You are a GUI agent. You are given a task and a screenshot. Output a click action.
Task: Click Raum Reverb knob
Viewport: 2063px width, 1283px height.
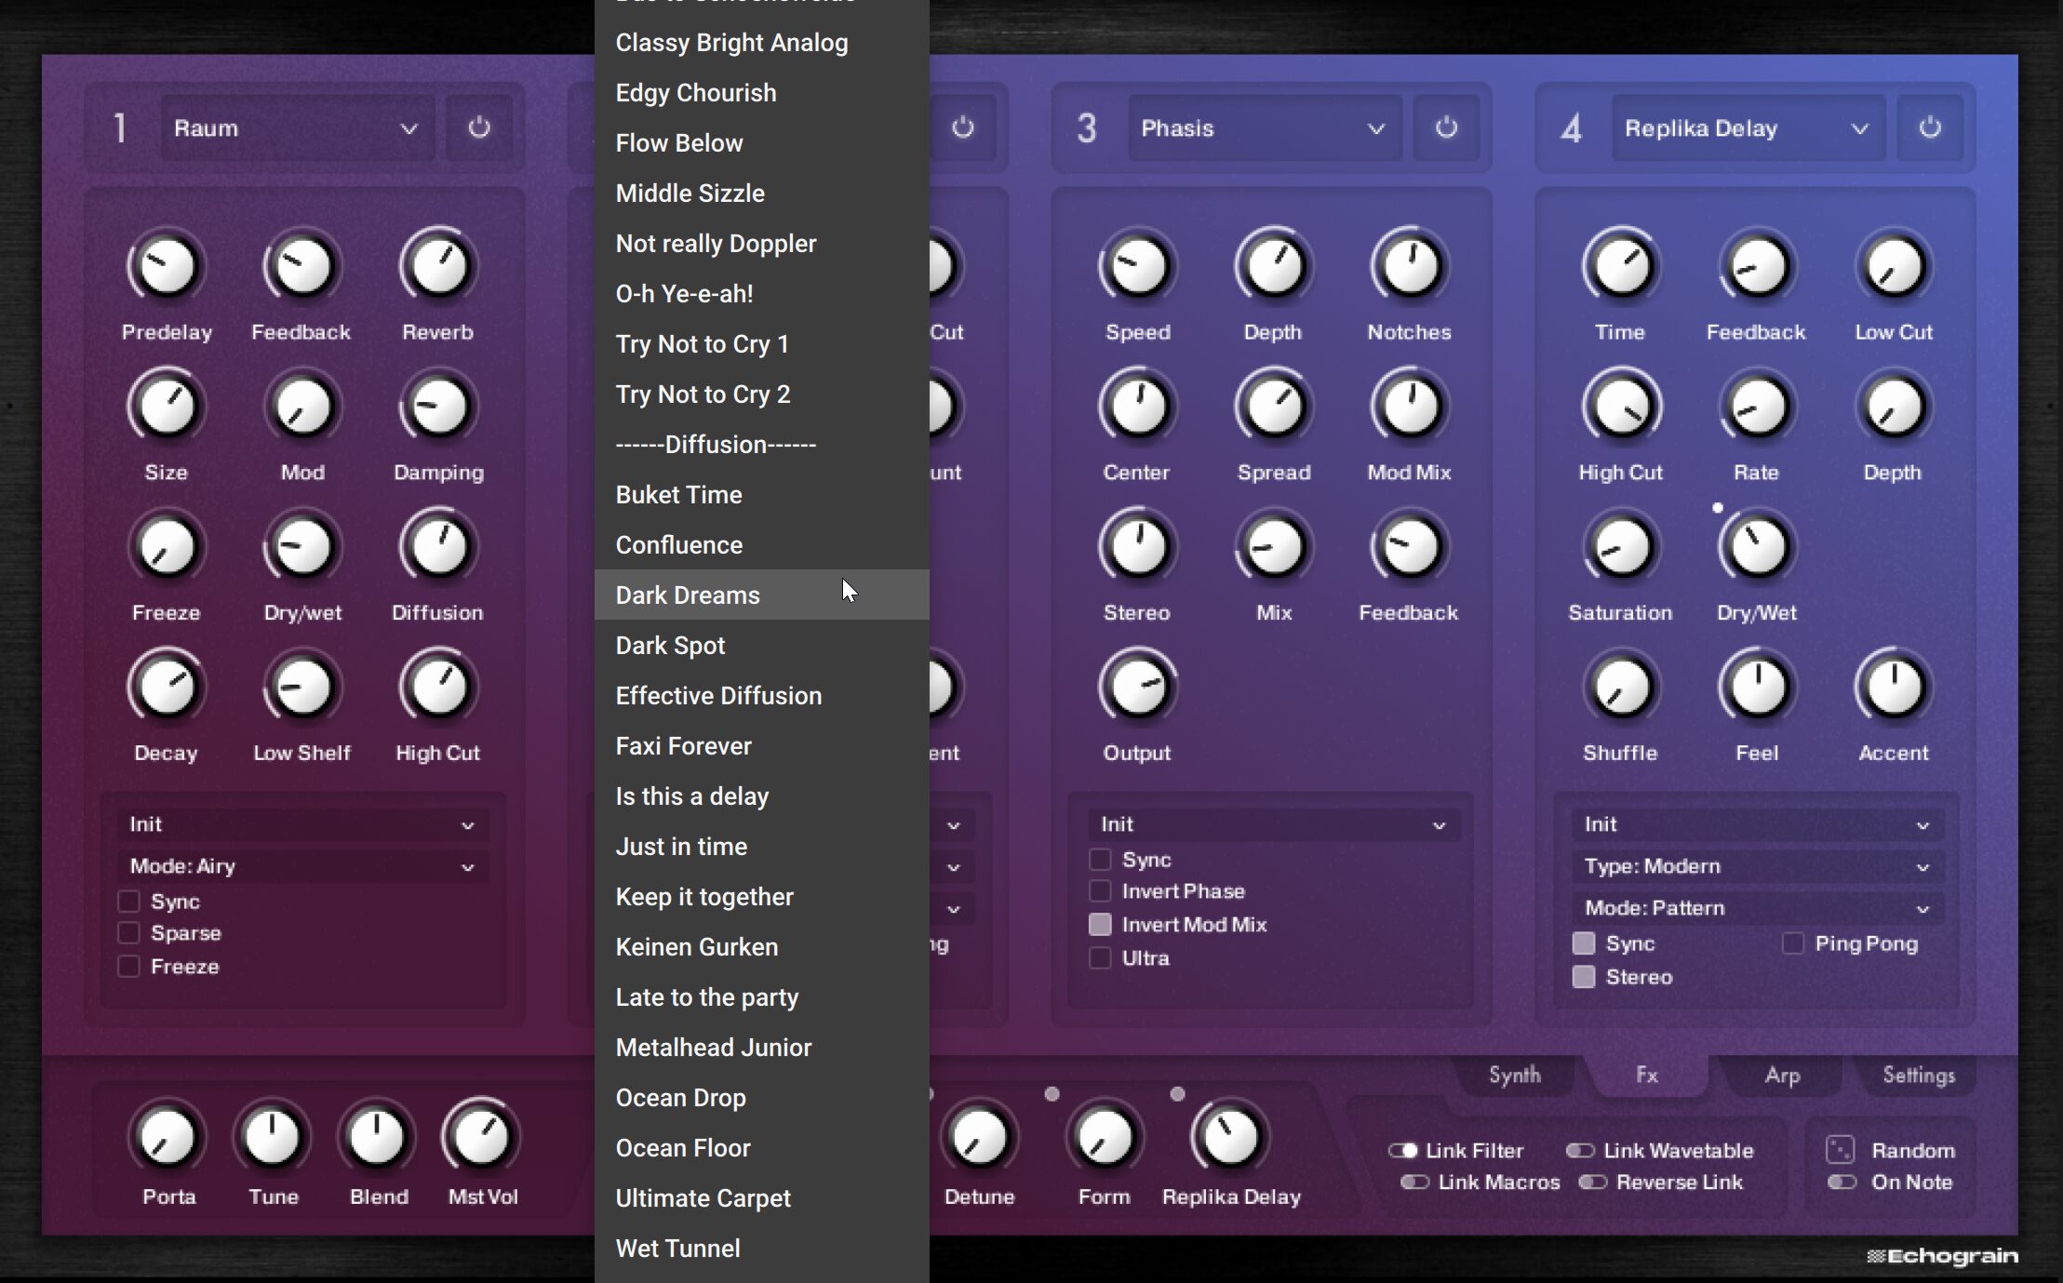click(x=438, y=266)
